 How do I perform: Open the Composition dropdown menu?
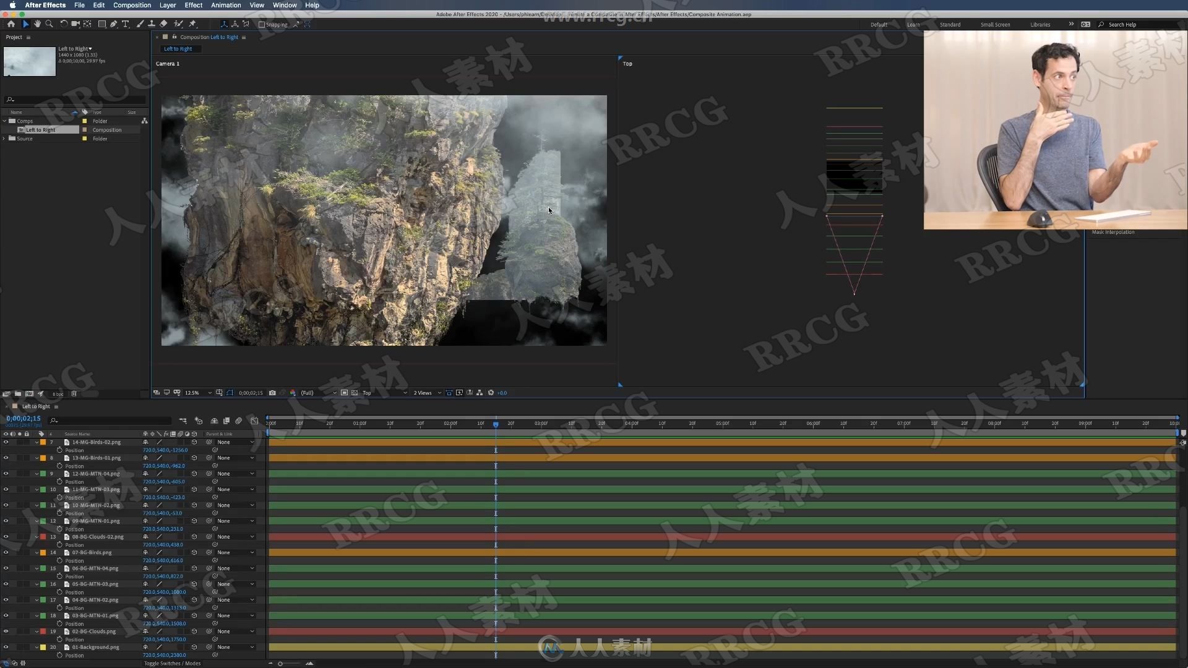coord(132,4)
